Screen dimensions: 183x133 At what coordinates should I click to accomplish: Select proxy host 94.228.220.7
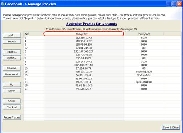tap(84, 89)
